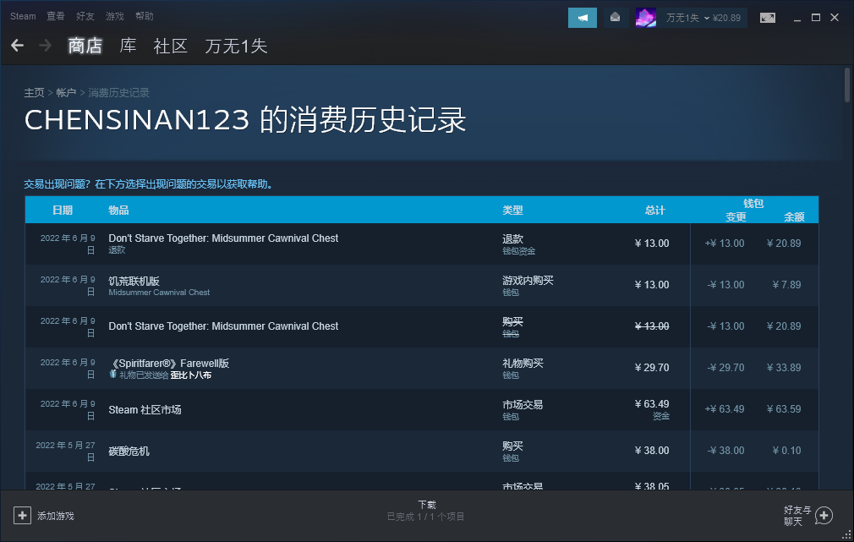Open the 查看 menu
This screenshot has width=854, height=542.
coord(56,16)
